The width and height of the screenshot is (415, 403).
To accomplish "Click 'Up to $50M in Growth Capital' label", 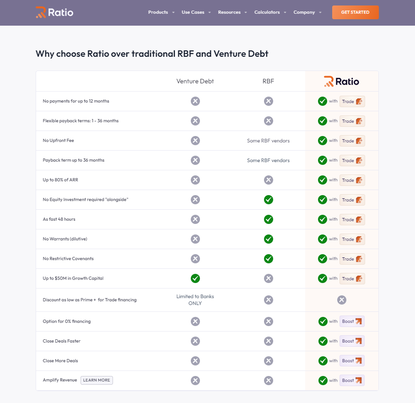I will pos(73,278).
